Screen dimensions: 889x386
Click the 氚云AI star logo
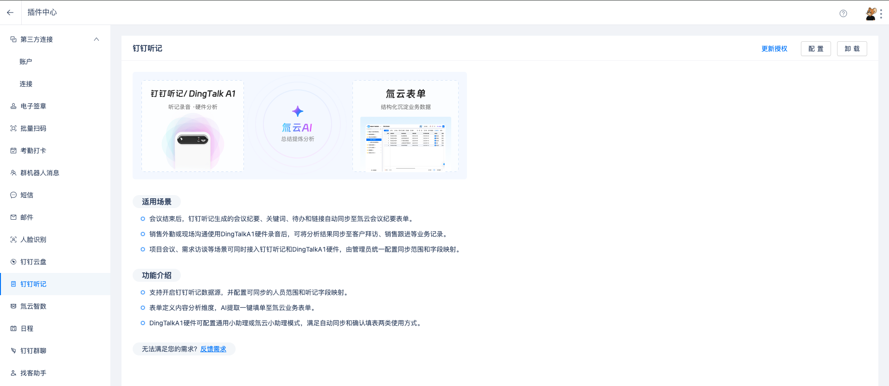(x=298, y=111)
